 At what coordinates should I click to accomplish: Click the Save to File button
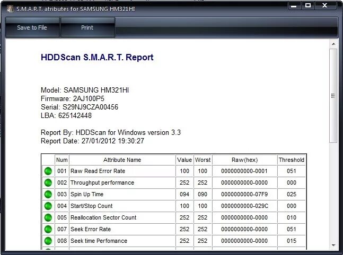click(x=32, y=28)
